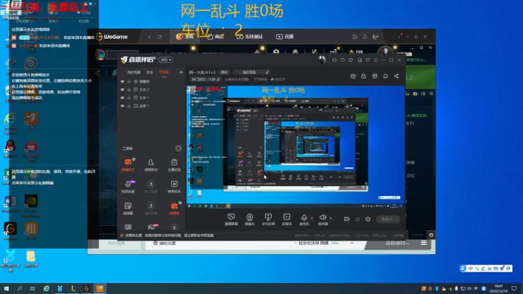Open the gear settings in the streaming toolbar
Viewport: 523px width, 294px height.
point(368,219)
